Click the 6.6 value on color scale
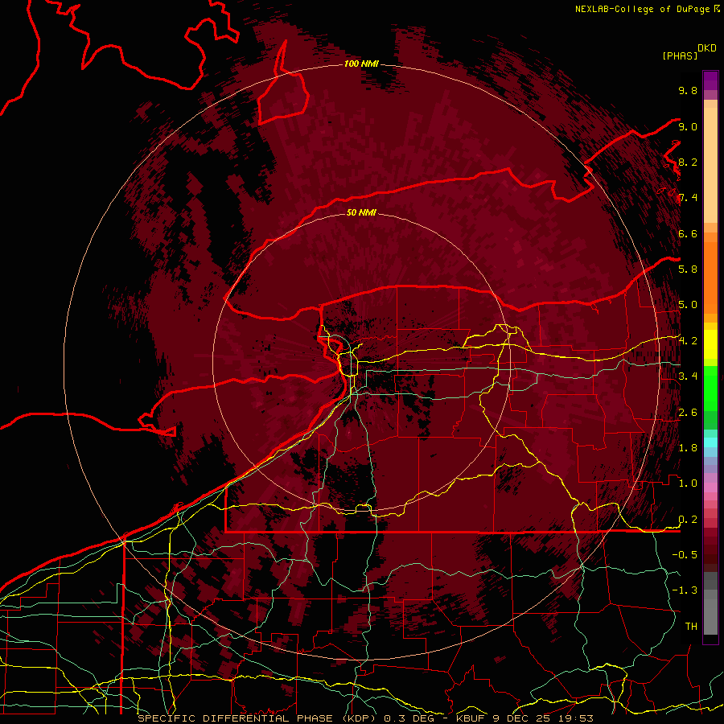This screenshot has height=724, width=724. 688,233
